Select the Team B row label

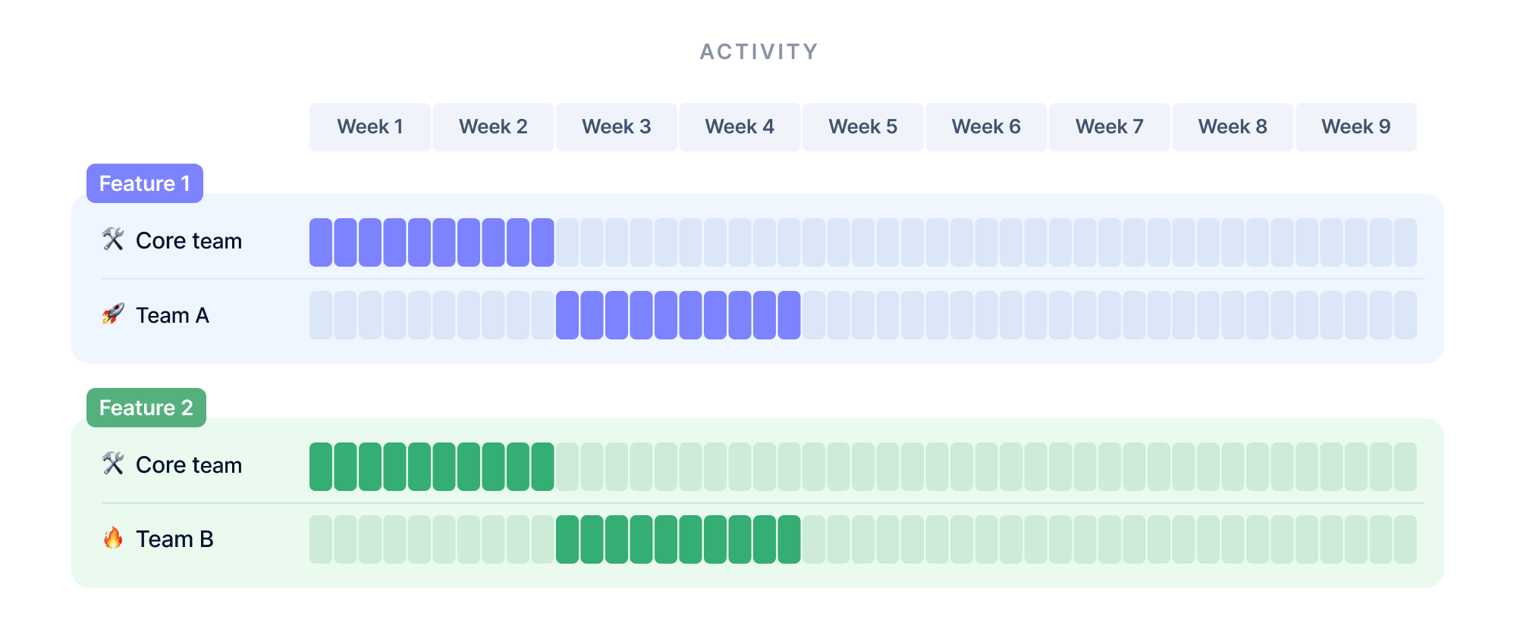pos(174,539)
